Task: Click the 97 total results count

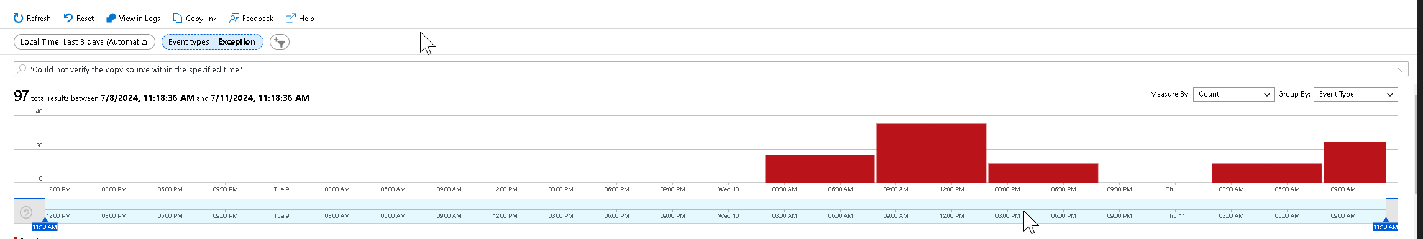Action: click(x=21, y=96)
